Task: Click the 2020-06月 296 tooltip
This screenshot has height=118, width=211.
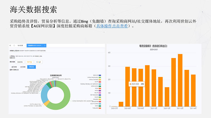Action: [137, 84]
